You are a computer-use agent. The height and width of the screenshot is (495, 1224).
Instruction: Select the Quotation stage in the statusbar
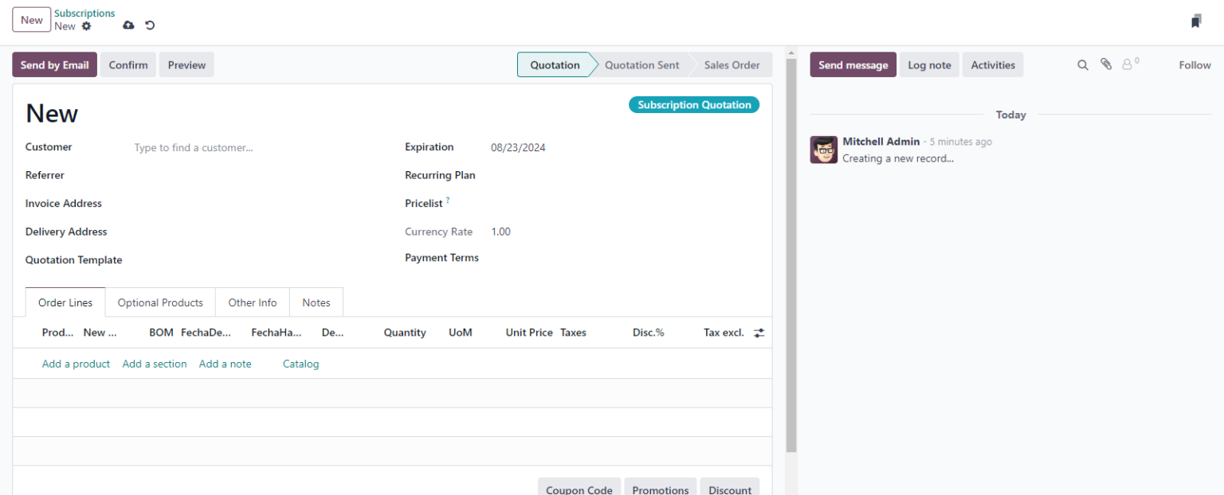tap(555, 64)
